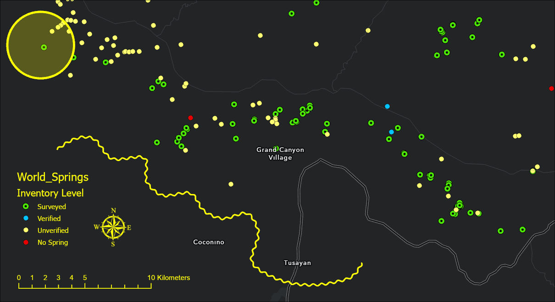Click the Unverified legend label
Image resolution: width=555 pixels, height=302 pixels.
tap(53, 231)
